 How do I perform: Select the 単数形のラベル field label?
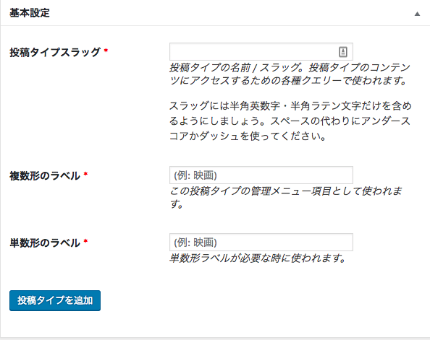(x=45, y=243)
